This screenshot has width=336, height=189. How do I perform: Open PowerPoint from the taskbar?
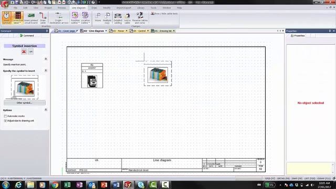pos(104,185)
